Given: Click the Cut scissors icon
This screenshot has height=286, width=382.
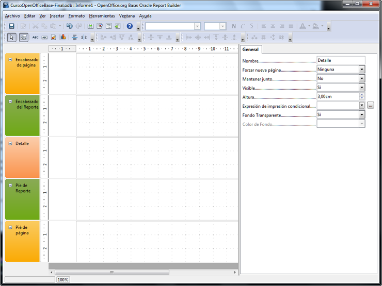Looking at the screenshot, I should click(35, 26).
